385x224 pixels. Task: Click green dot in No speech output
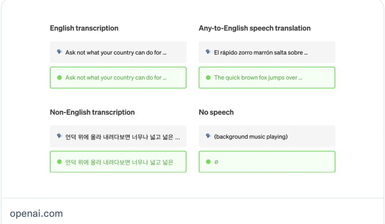pos(208,162)
